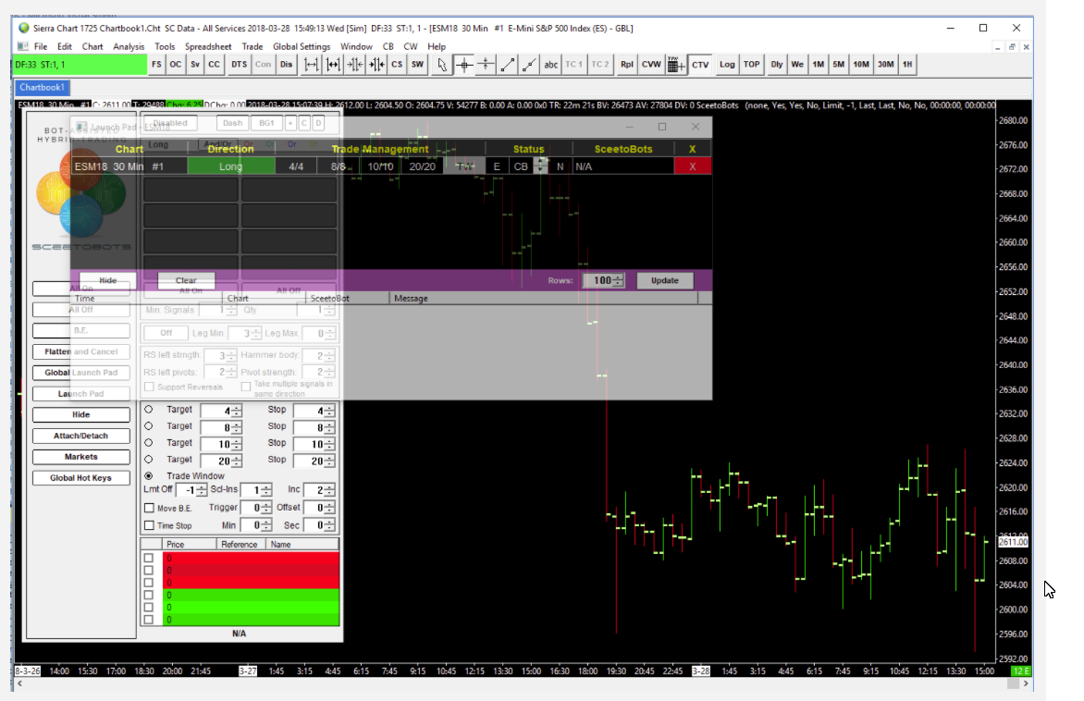Switch to the Chartbook1 tab
Screen dimensions: 1084x701
[43, 87]
